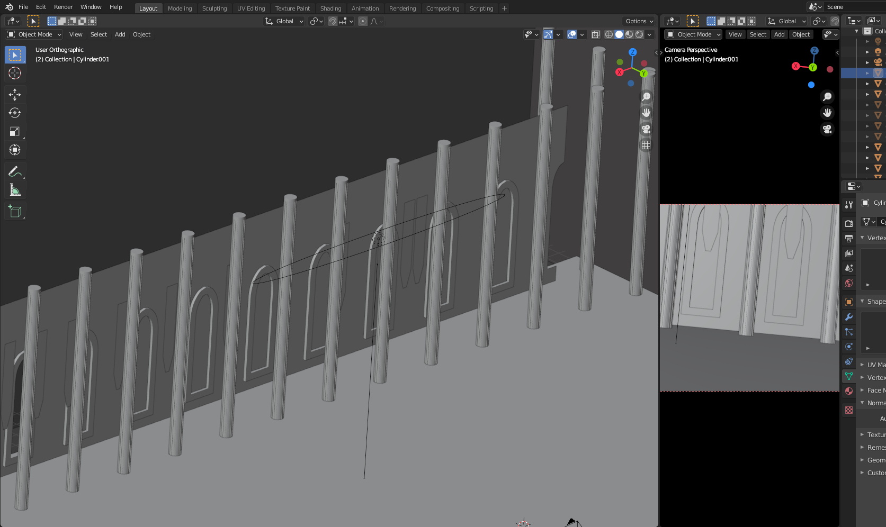This screenshot has height=527, width=886.
Task: Select the Move tool in left toolbar
Action: coord(15,95)
